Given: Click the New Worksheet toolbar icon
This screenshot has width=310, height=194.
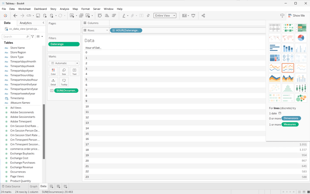Looking at the screenshot, I should [x=72, y=16].
